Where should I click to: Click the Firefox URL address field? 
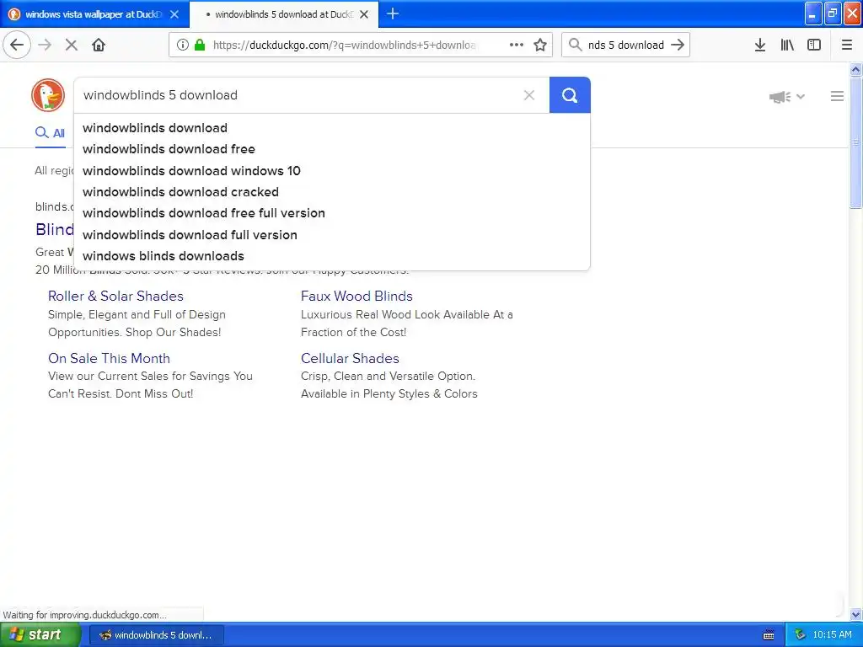pos(344,45)
